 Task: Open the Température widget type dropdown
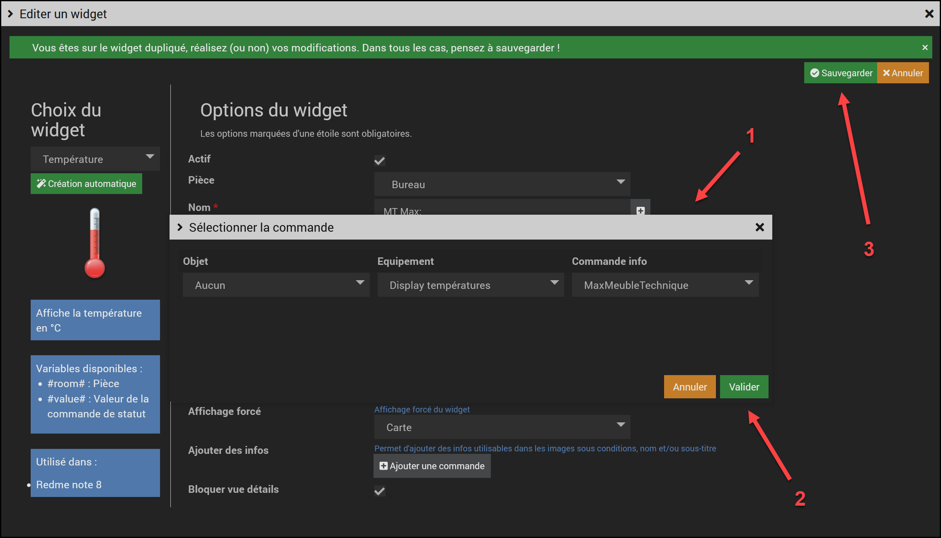pyautogui.click(x=95, y=159)
